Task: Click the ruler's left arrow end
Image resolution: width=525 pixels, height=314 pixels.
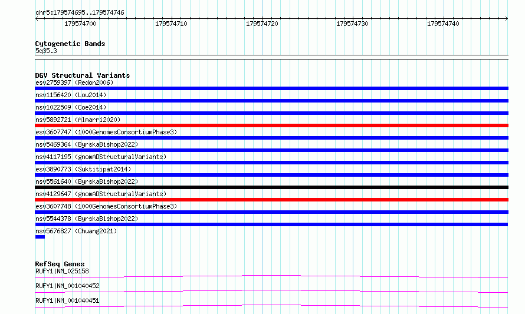Action: click(37, 18)
